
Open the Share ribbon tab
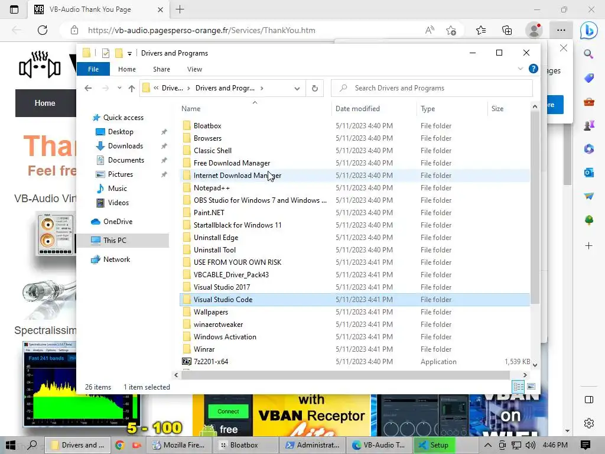161,69
